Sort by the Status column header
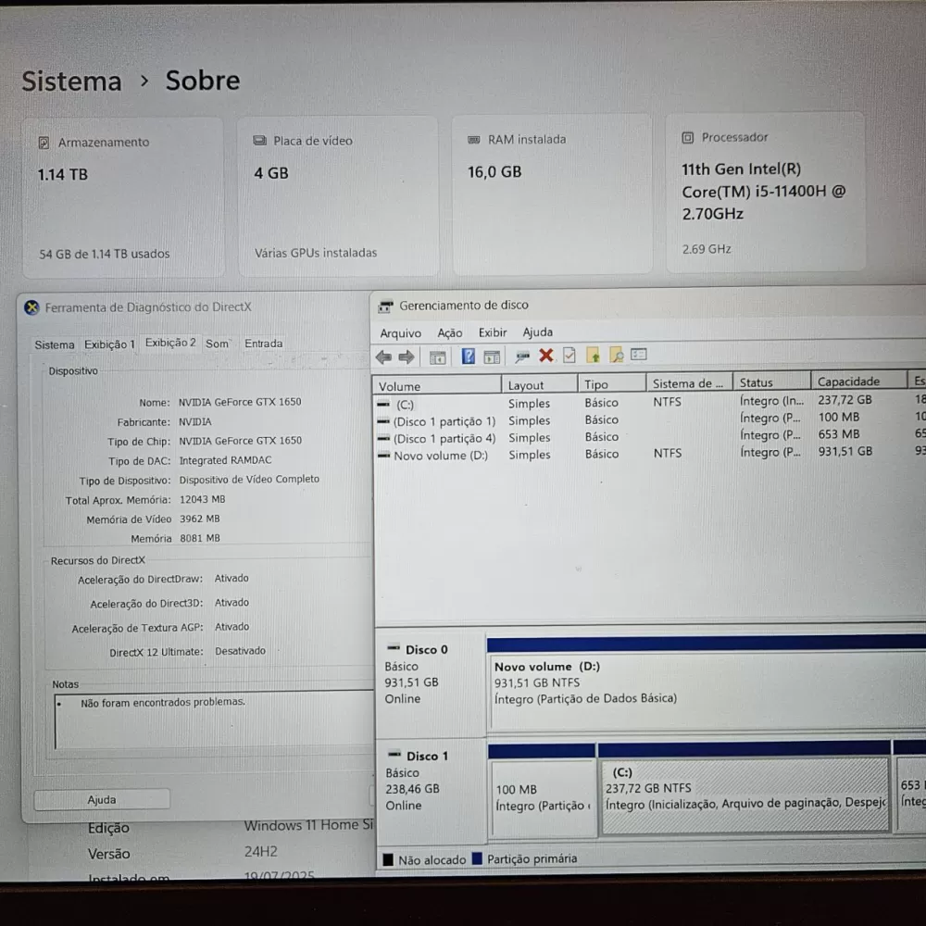 coord(771,382)
